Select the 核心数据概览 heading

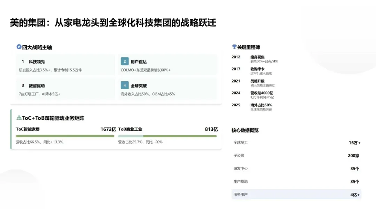[x=245, y=130]
